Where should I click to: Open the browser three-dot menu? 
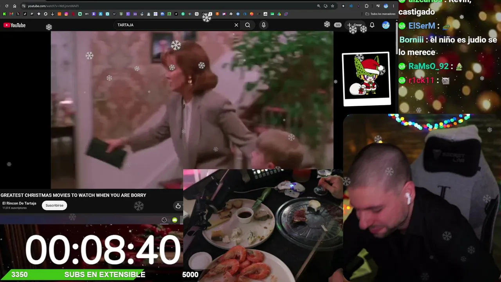[x=393, y=6]
